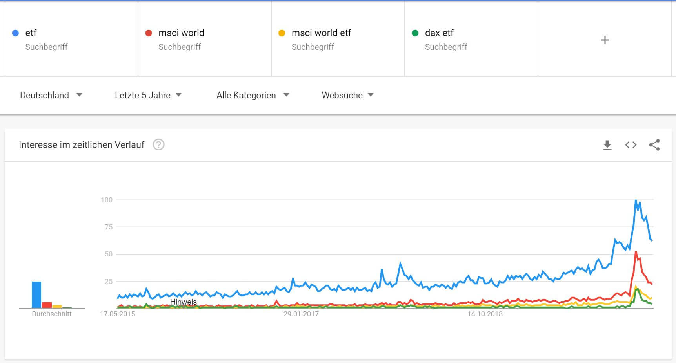
Task: Open the embed code icon
Action: tap(631, 145)
